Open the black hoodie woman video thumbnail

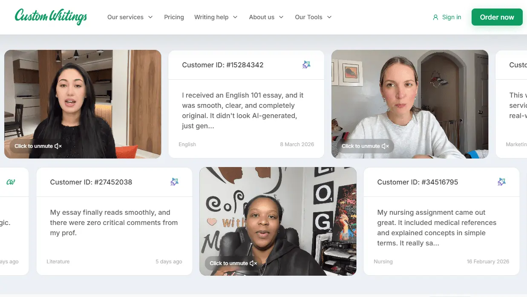click(x=278, y=221)
